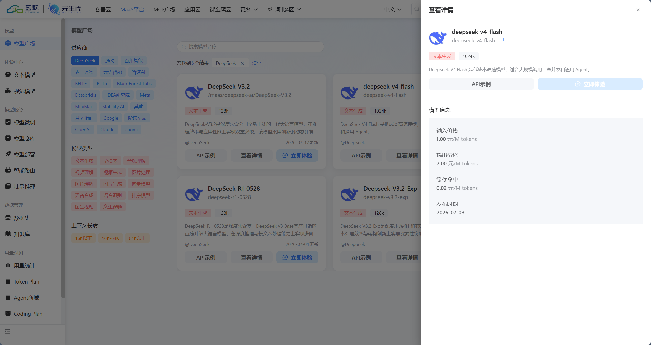The width and height of the screenshot is (651, 345).
Task: Click the 模型广场 cube icon in sidebar
Action: tap(8, 43)
